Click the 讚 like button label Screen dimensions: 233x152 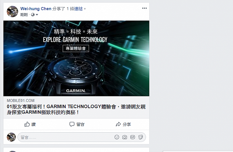(33, 124)
